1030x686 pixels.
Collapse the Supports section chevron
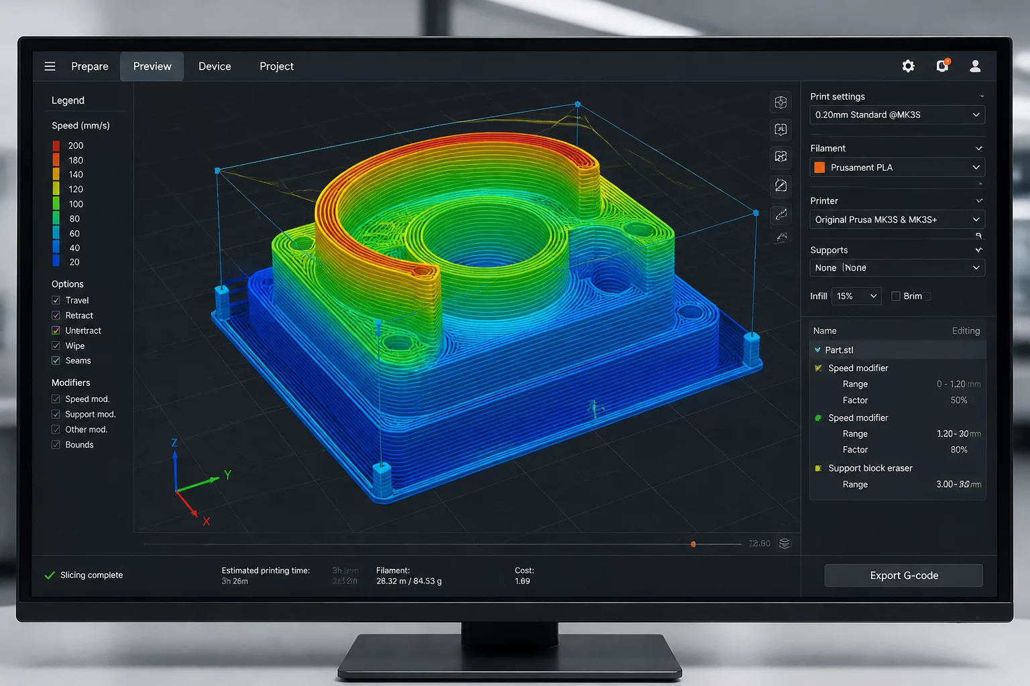point(978,250)
